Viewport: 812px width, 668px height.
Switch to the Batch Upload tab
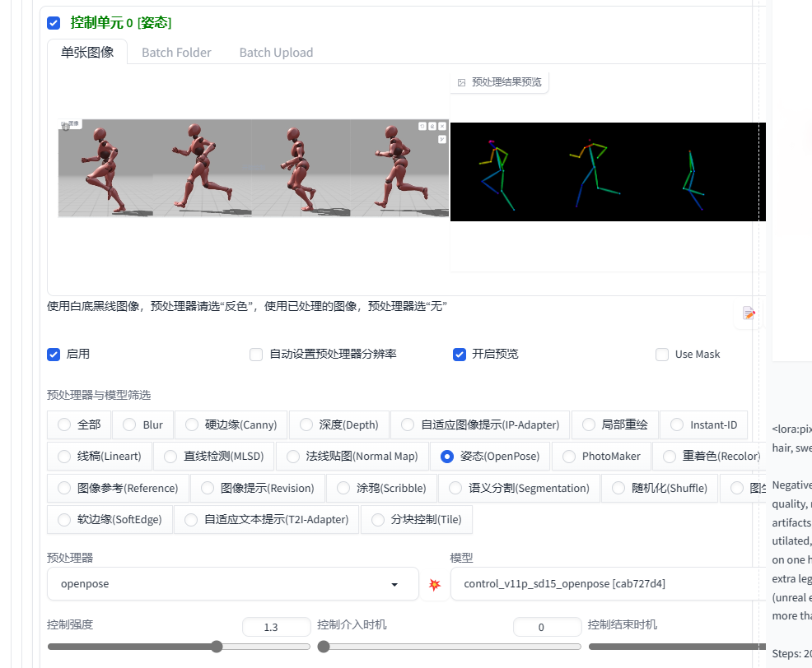coord(276,53)
